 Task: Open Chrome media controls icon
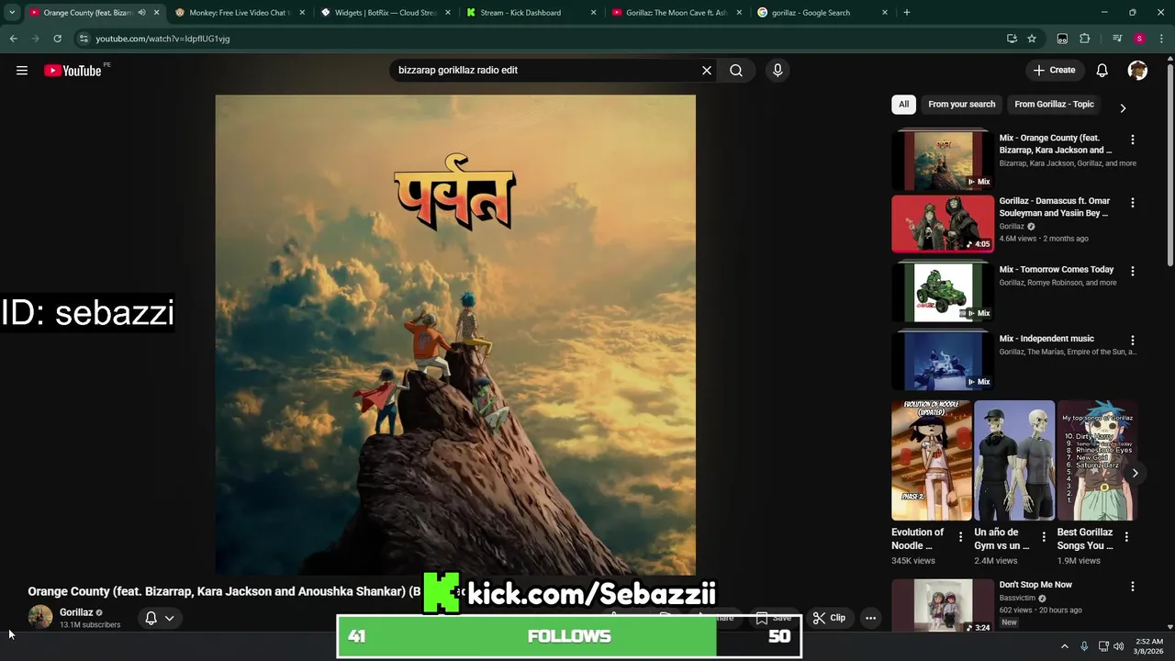coord(1117,39)
